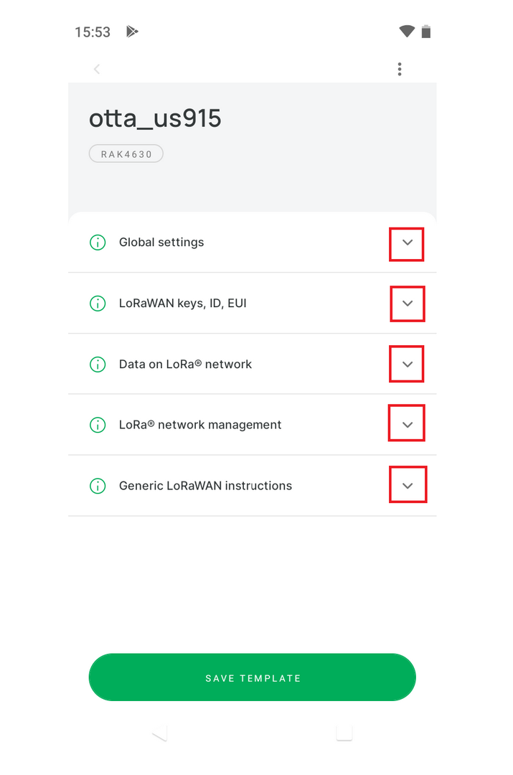Tap the Android back navigation button
513x775 pixels.
tap(159, 733)
